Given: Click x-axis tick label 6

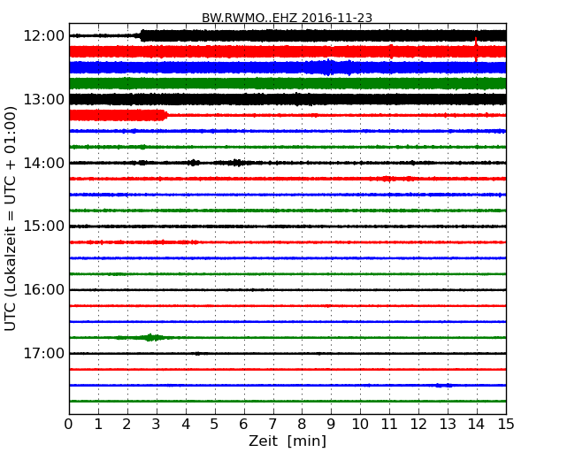Looking at the screenshot, I should point(243,424).
